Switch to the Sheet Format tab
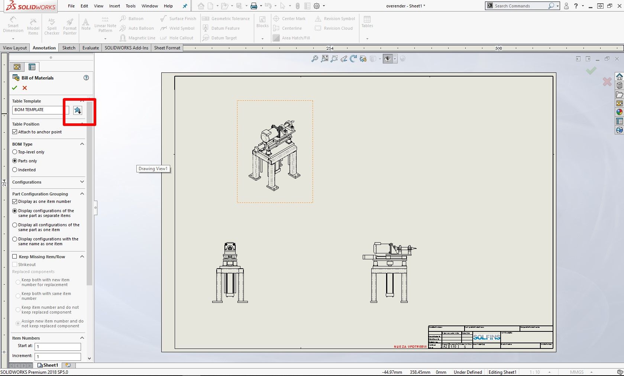Image resolution: width=624 pixels, height=376 pixels. point(167,48)
